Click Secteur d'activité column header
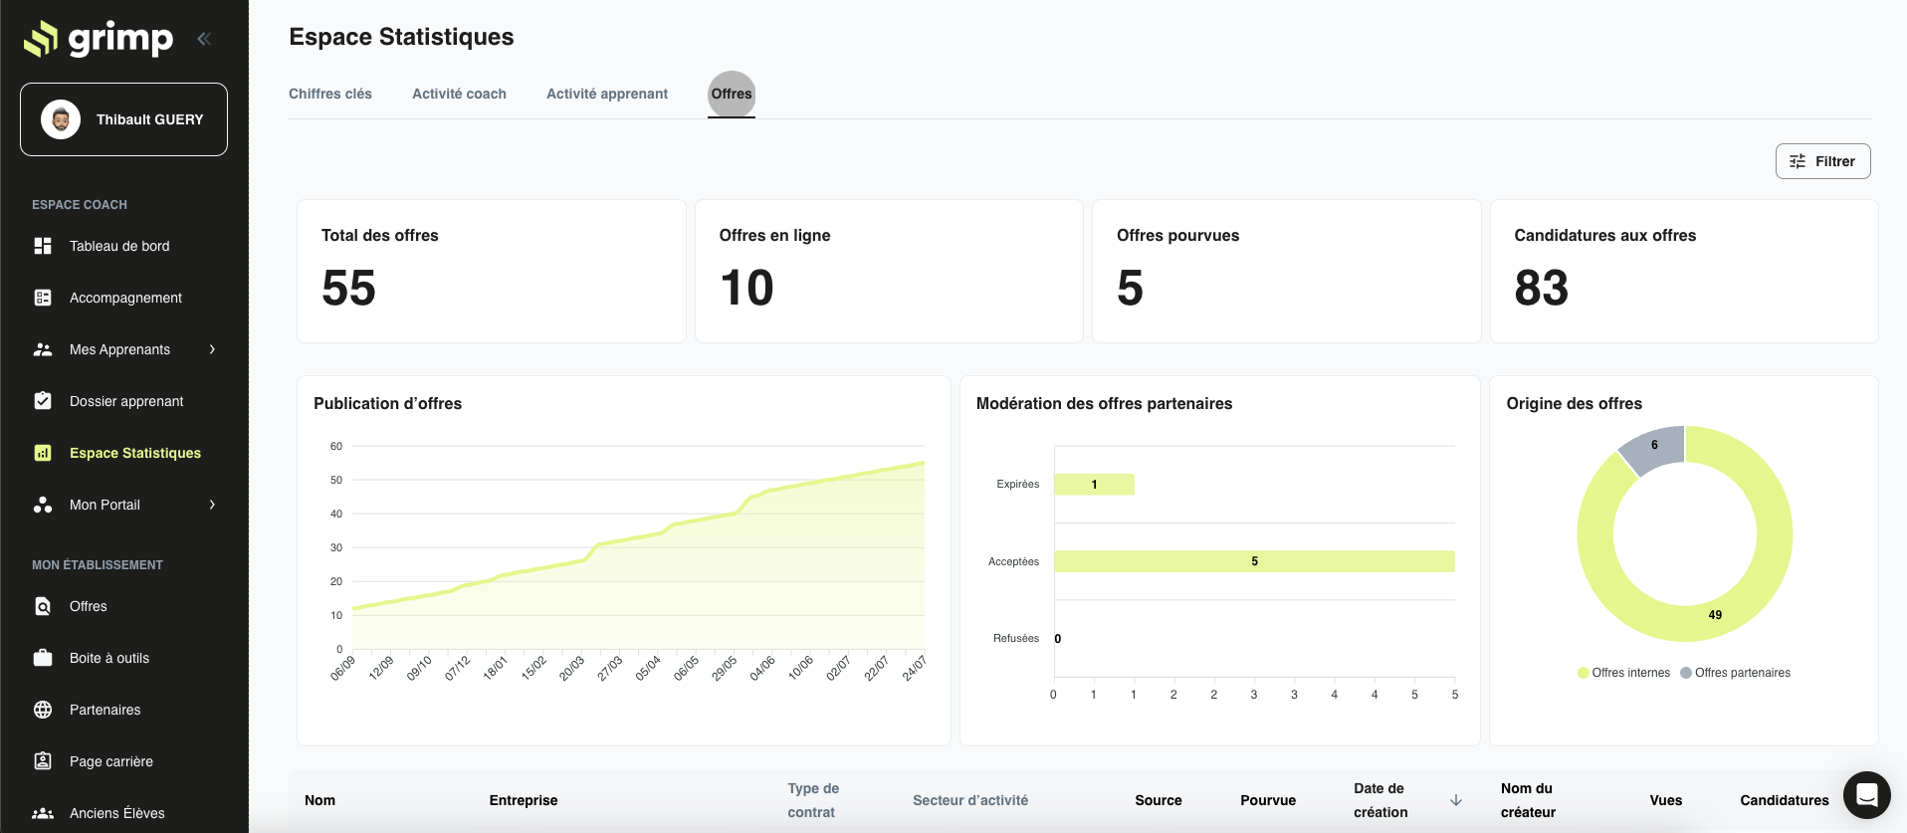Screen dimensions: 1907x833 (x=970, y=800)
